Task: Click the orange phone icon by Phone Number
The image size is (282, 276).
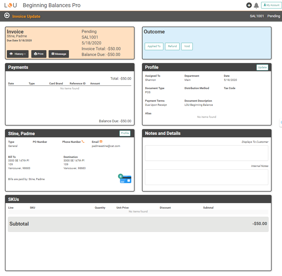Action: pos(83,142)
